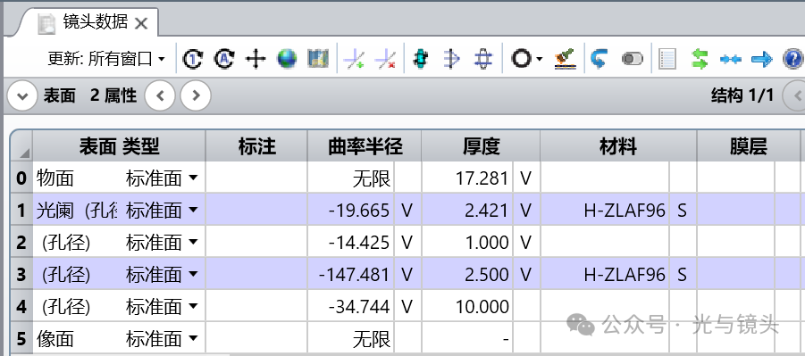Click the blue inward-pointing arrows icon
This screenshot has width=805, height=356.
(x=731, y=60)
